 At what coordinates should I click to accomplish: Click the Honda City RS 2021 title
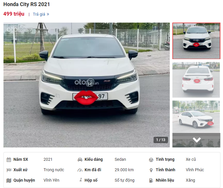(27, 4)
